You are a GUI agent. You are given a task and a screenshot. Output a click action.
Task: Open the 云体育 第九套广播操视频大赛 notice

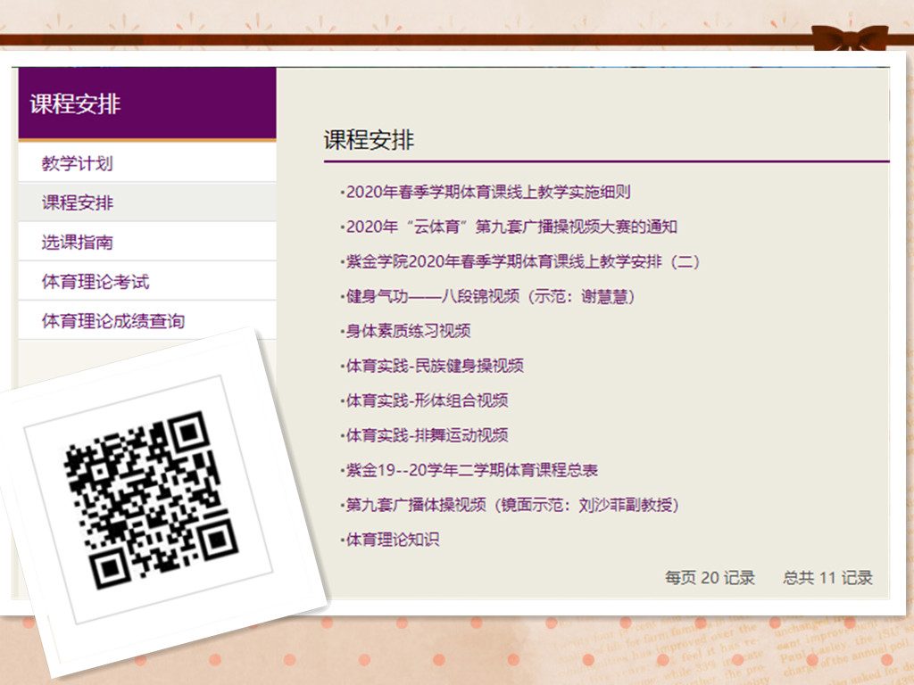point(511,227)
